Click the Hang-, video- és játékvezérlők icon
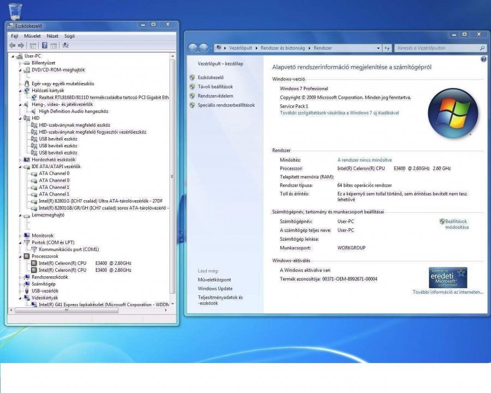491x393 pixels. [27, 104]
